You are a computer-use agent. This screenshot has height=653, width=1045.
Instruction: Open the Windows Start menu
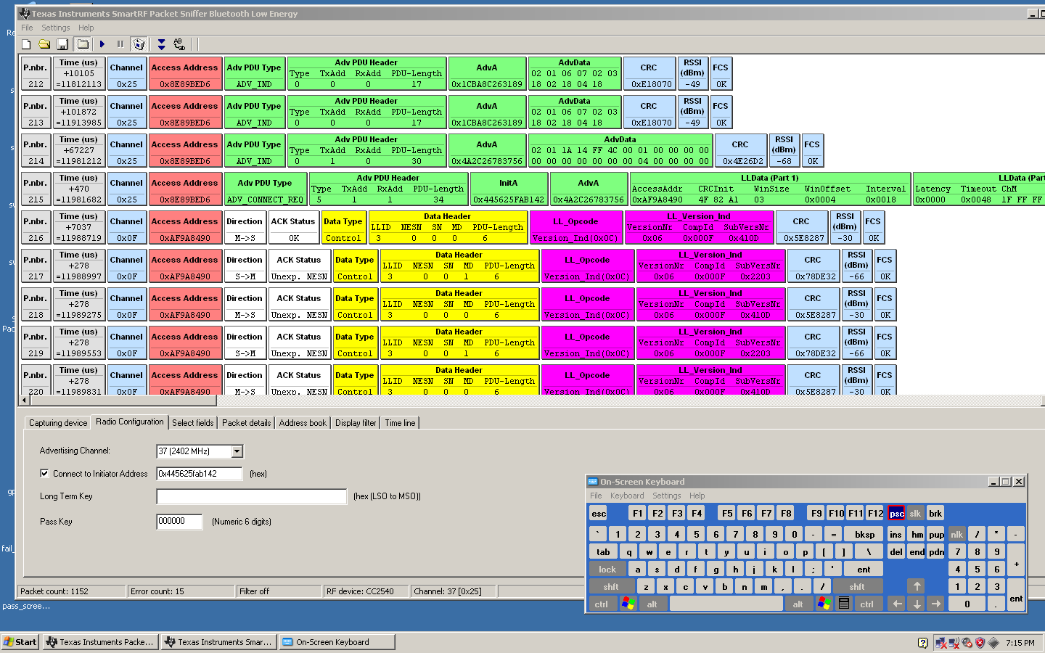pyautogui.click(x=20, y=642)
